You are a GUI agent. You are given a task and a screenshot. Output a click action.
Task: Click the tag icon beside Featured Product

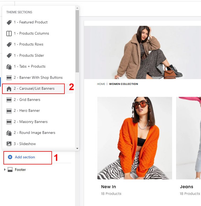(x=9, y=22)
